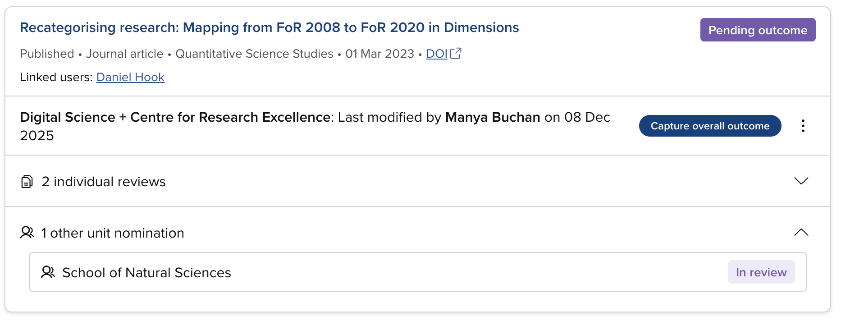This screenshot has width=841, height=321.
Task: Open the DOI link
Action: pyautogui.click(x=436, y=54)
